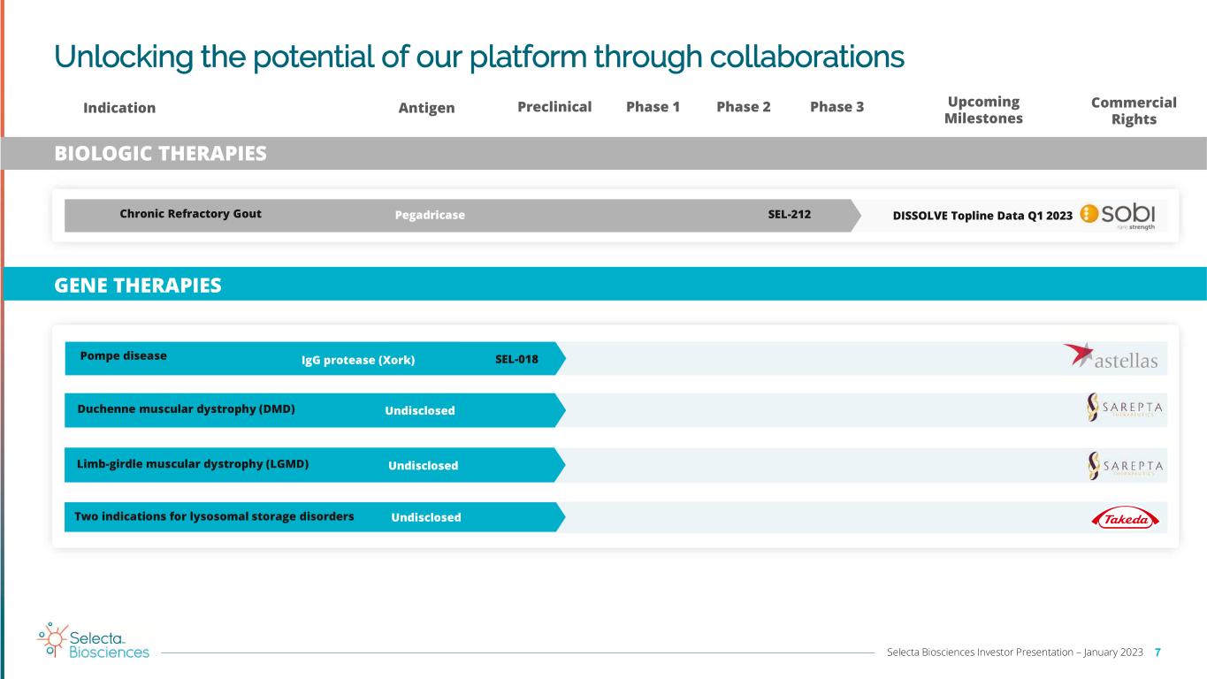Image resolution: width=1207 pixels, height=679 pixels.
Task: Select the IgG protease (Xork) antigen text
Action: (x=358, y=360)
